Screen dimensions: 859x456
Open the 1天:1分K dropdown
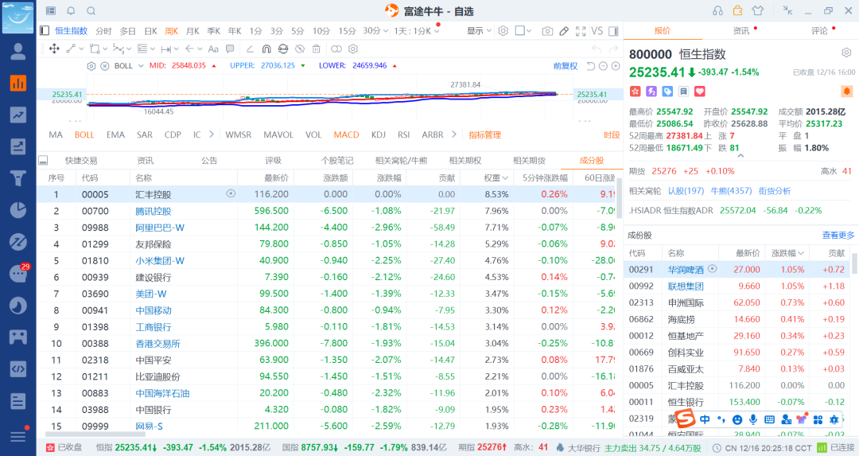tap(416, 31)
